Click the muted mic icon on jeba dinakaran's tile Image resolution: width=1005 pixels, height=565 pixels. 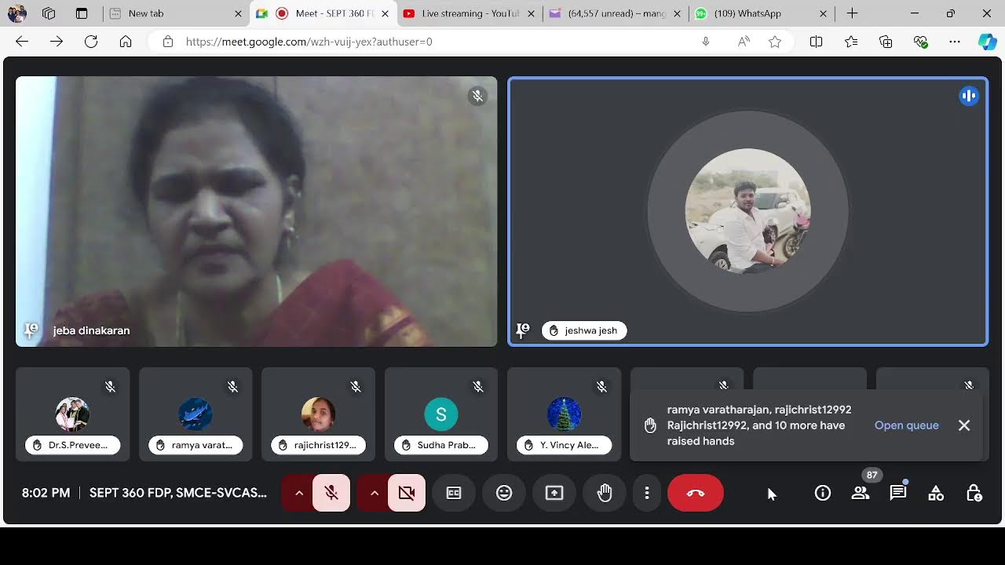477,96
